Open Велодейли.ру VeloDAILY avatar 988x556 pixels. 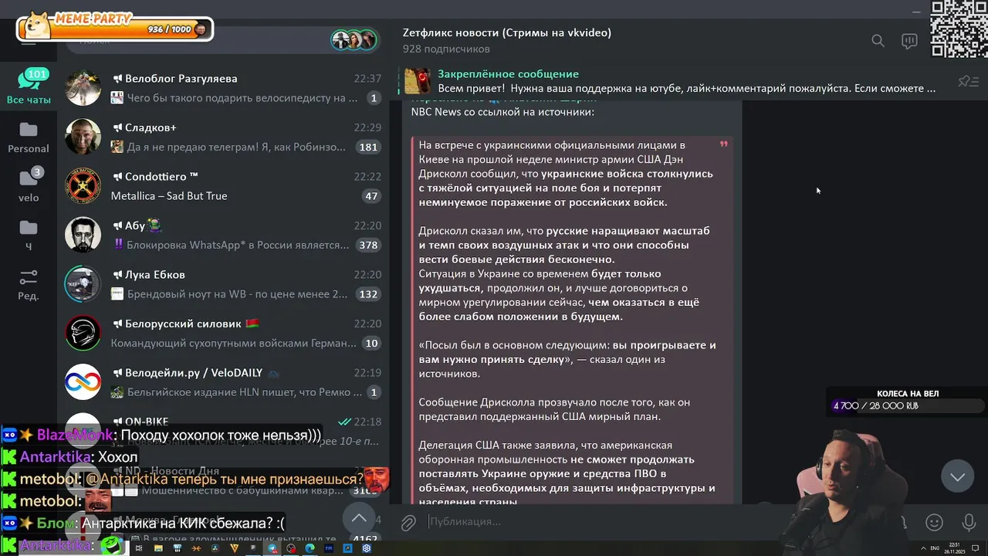pos(83,381)
